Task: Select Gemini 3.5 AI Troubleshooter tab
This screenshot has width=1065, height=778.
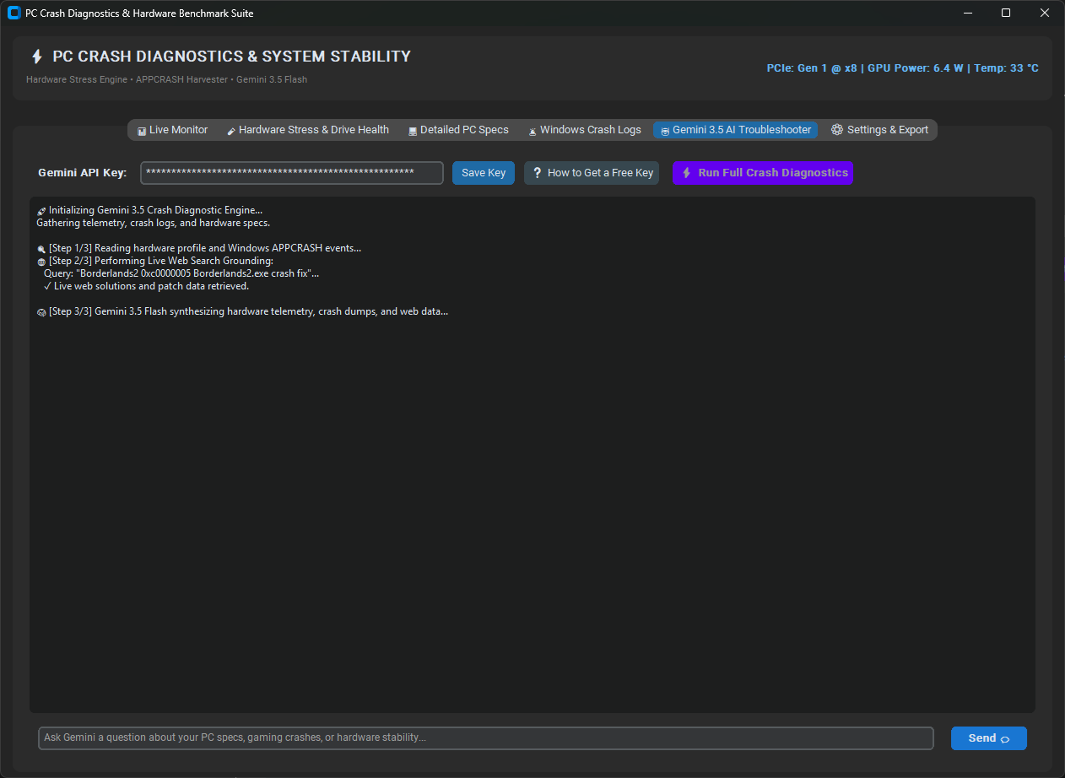Action: pos(735,130)
